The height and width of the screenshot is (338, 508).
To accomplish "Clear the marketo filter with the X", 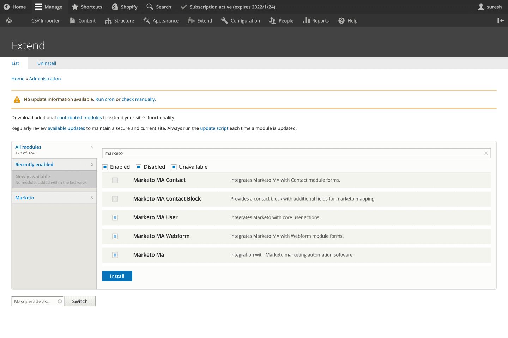I will [486, 153].
